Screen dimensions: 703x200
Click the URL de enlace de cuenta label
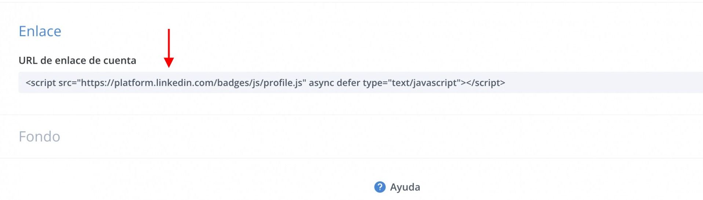77,60
